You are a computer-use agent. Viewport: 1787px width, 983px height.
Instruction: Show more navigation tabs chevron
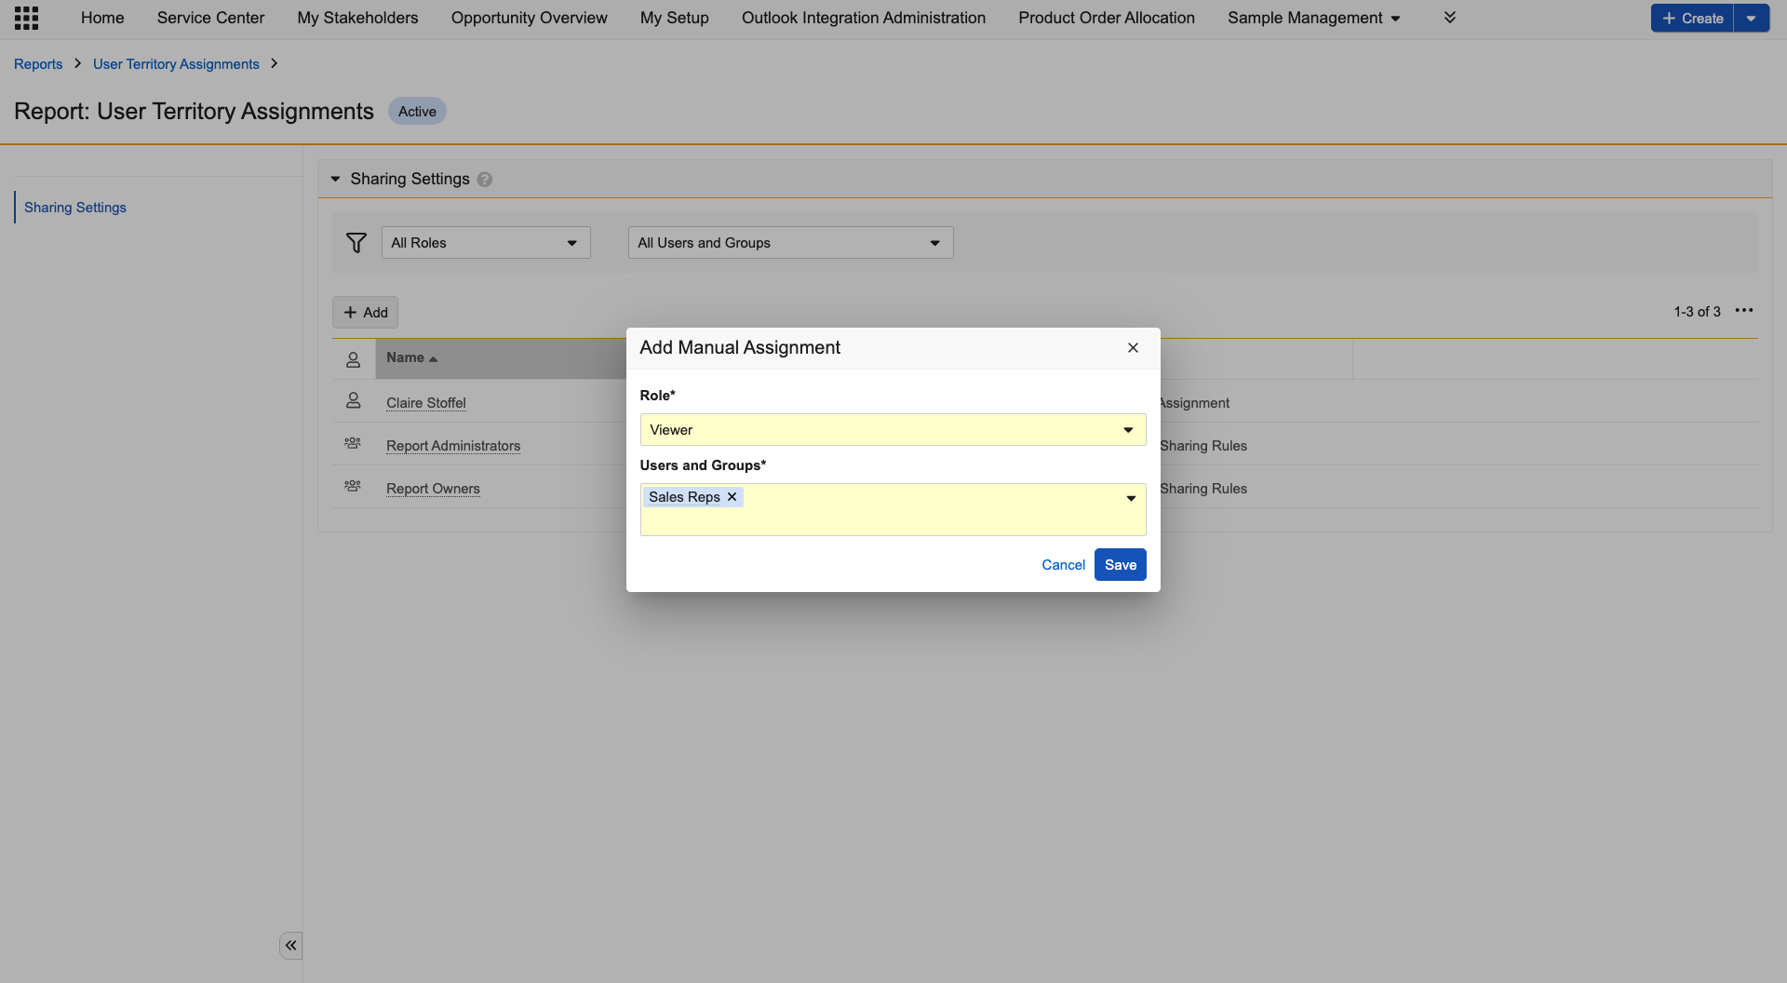(1449, 18)
